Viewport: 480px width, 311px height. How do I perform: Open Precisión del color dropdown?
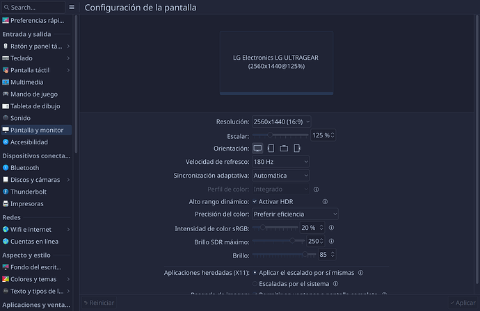click(295, 214)
